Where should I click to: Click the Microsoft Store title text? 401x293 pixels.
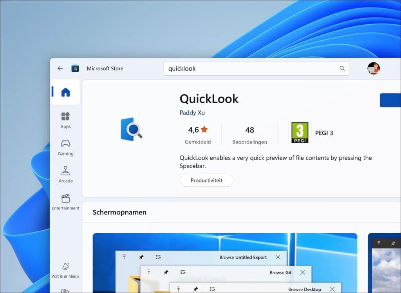105,68
